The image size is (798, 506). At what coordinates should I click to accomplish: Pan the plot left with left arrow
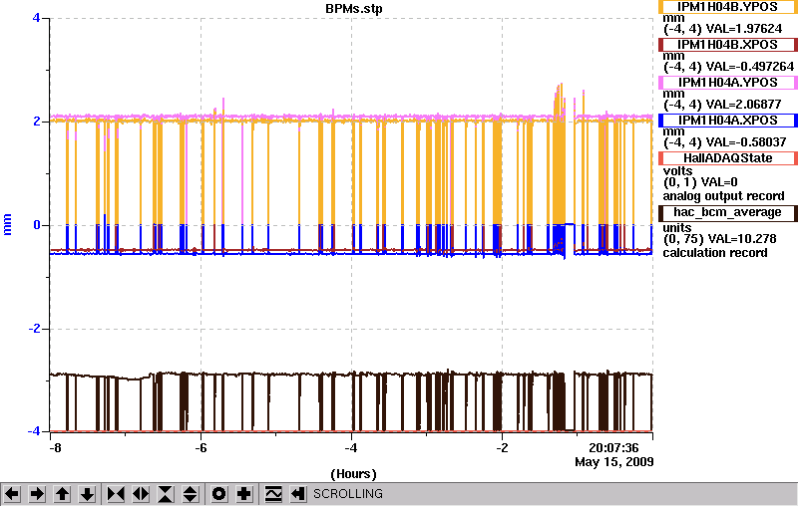pos(12,494)
